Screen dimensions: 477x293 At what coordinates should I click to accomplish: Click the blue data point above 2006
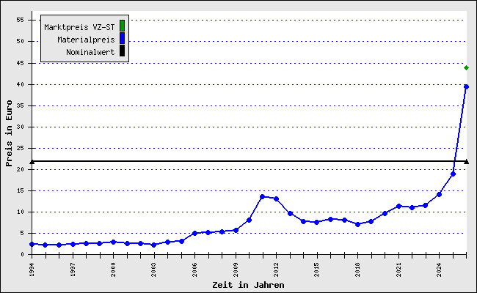(x=194, y=233)
